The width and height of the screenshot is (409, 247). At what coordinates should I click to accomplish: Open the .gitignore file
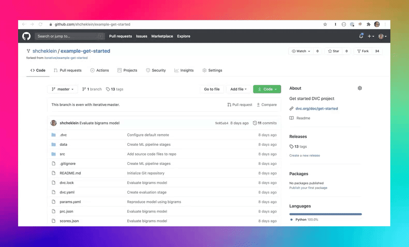click(67, 163)
